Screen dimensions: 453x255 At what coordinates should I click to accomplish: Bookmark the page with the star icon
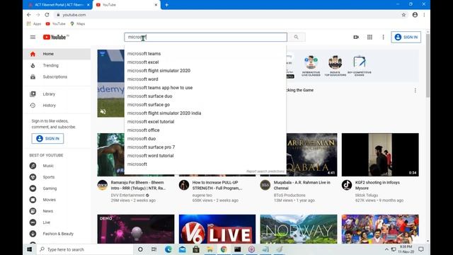point(403,15)
